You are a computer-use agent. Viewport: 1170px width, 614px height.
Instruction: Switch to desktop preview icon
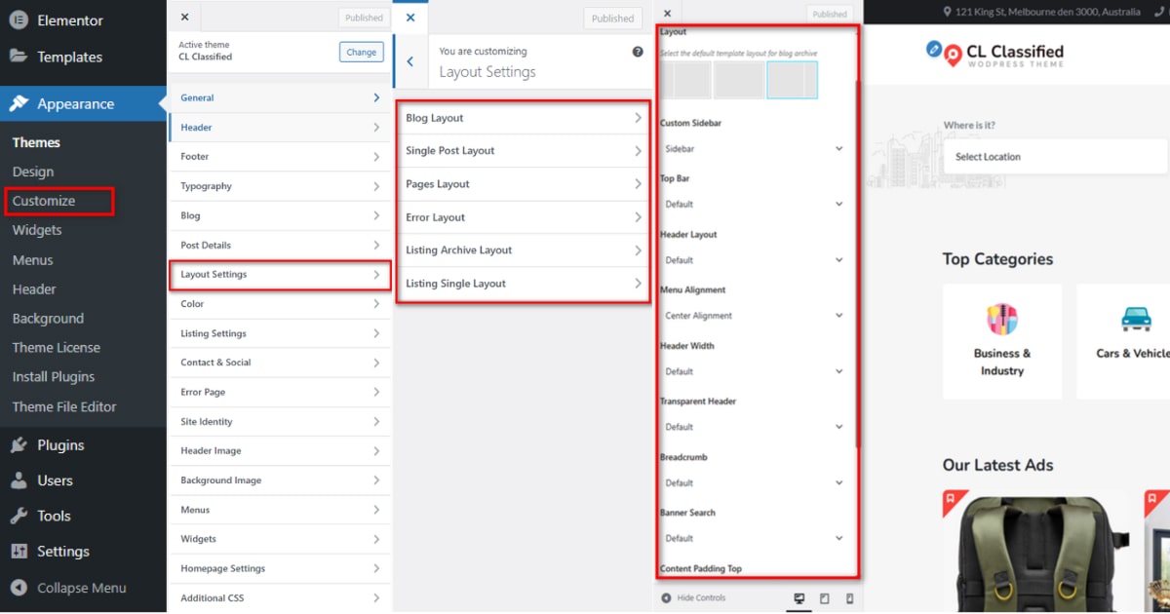pyautogui.click(x=799, y=598)
